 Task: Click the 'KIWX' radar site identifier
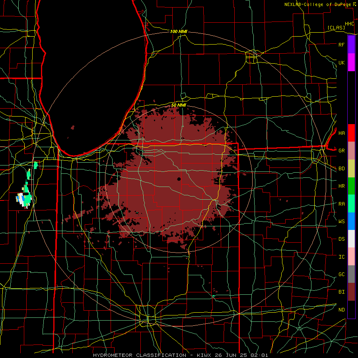(204, 355)
